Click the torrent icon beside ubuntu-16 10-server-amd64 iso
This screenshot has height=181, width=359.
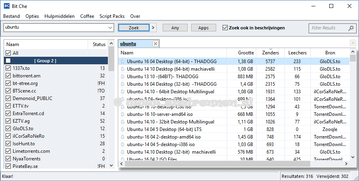tap(123, 114)
